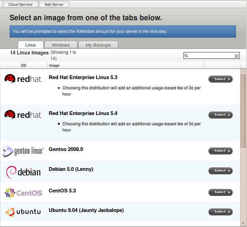Focus the image search input field

212,55
